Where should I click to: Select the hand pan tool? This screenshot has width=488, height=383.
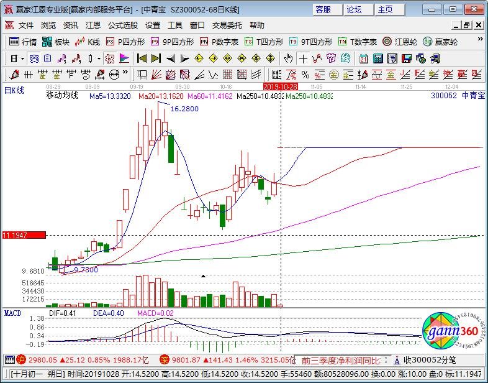coord(288,58)
